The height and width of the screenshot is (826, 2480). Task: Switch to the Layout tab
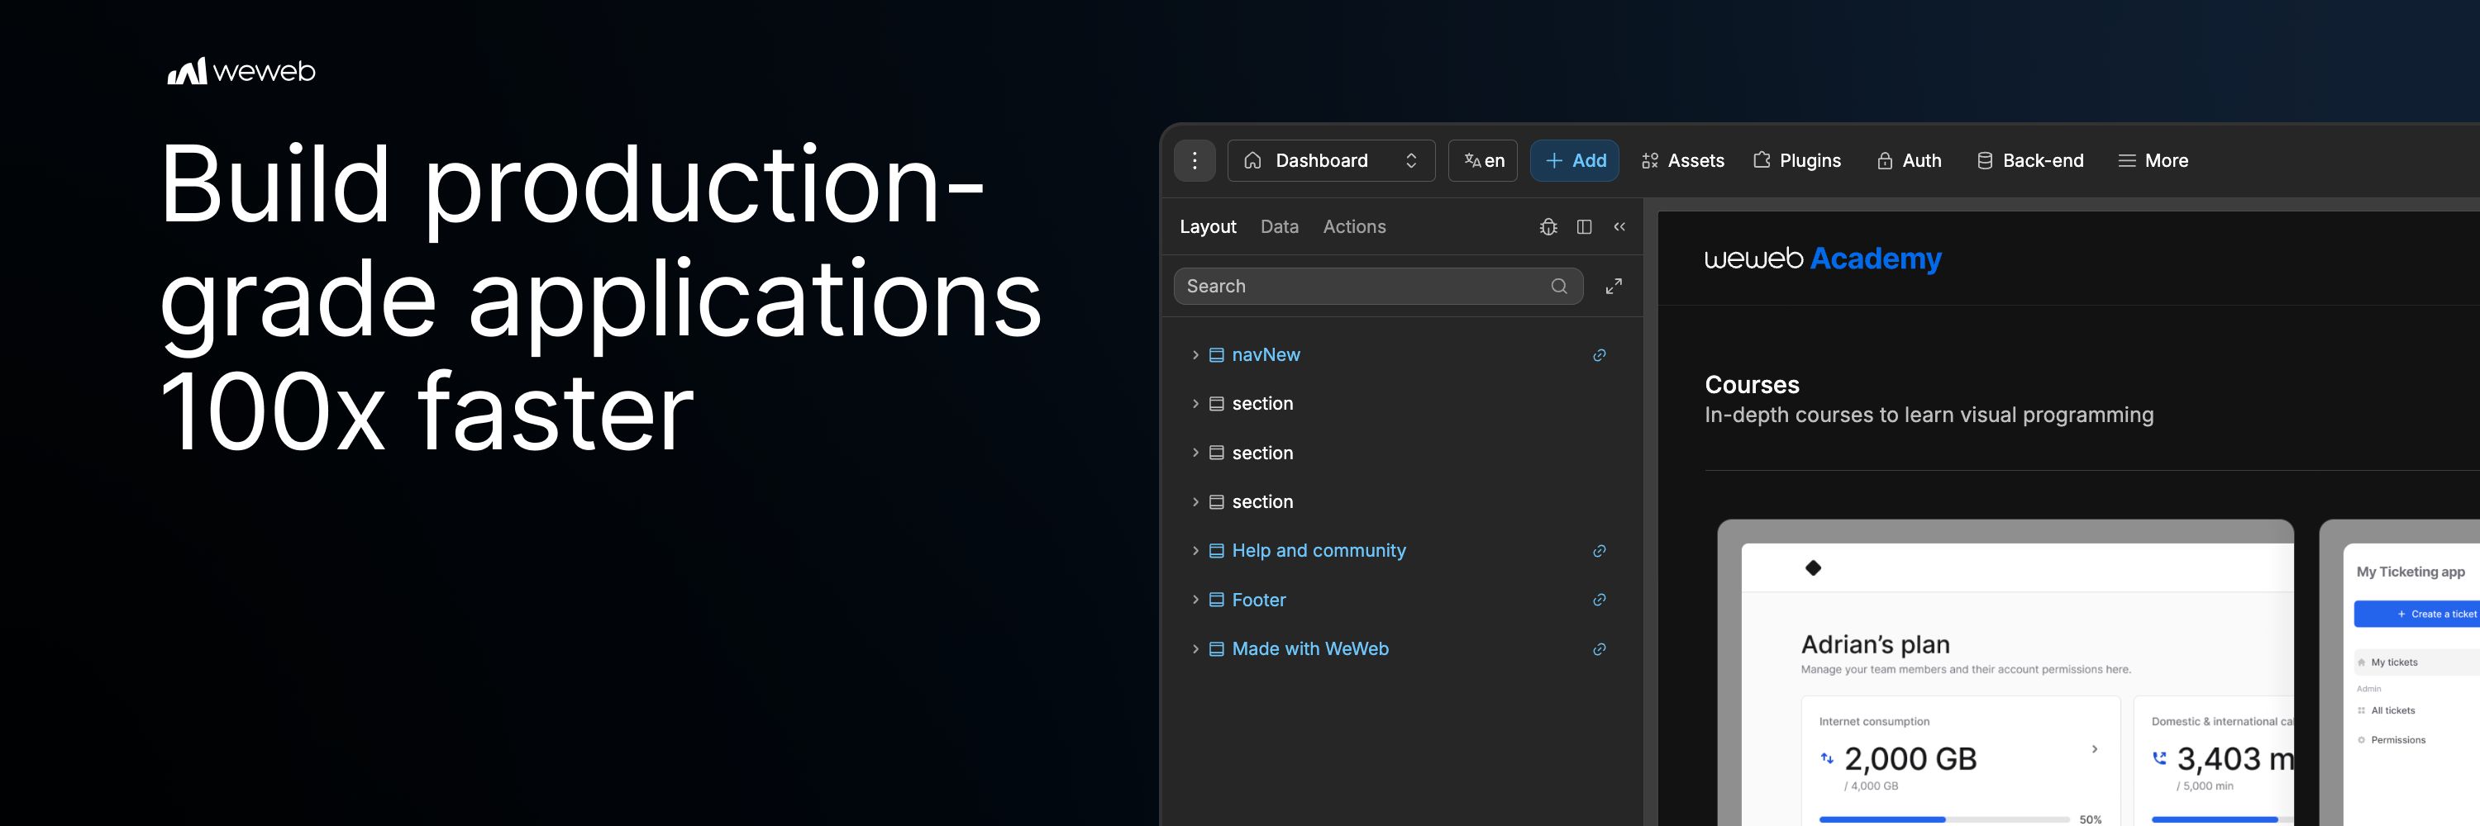pos(1207,227)
